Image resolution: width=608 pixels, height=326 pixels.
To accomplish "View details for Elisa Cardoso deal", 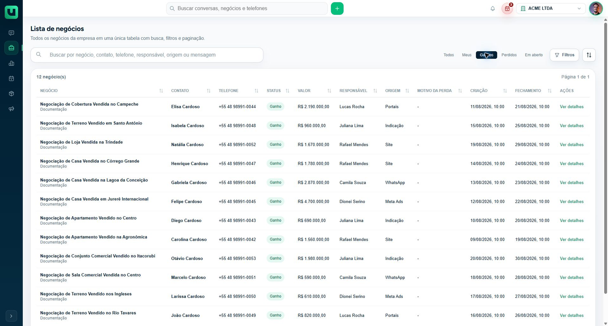I will 572,107.
